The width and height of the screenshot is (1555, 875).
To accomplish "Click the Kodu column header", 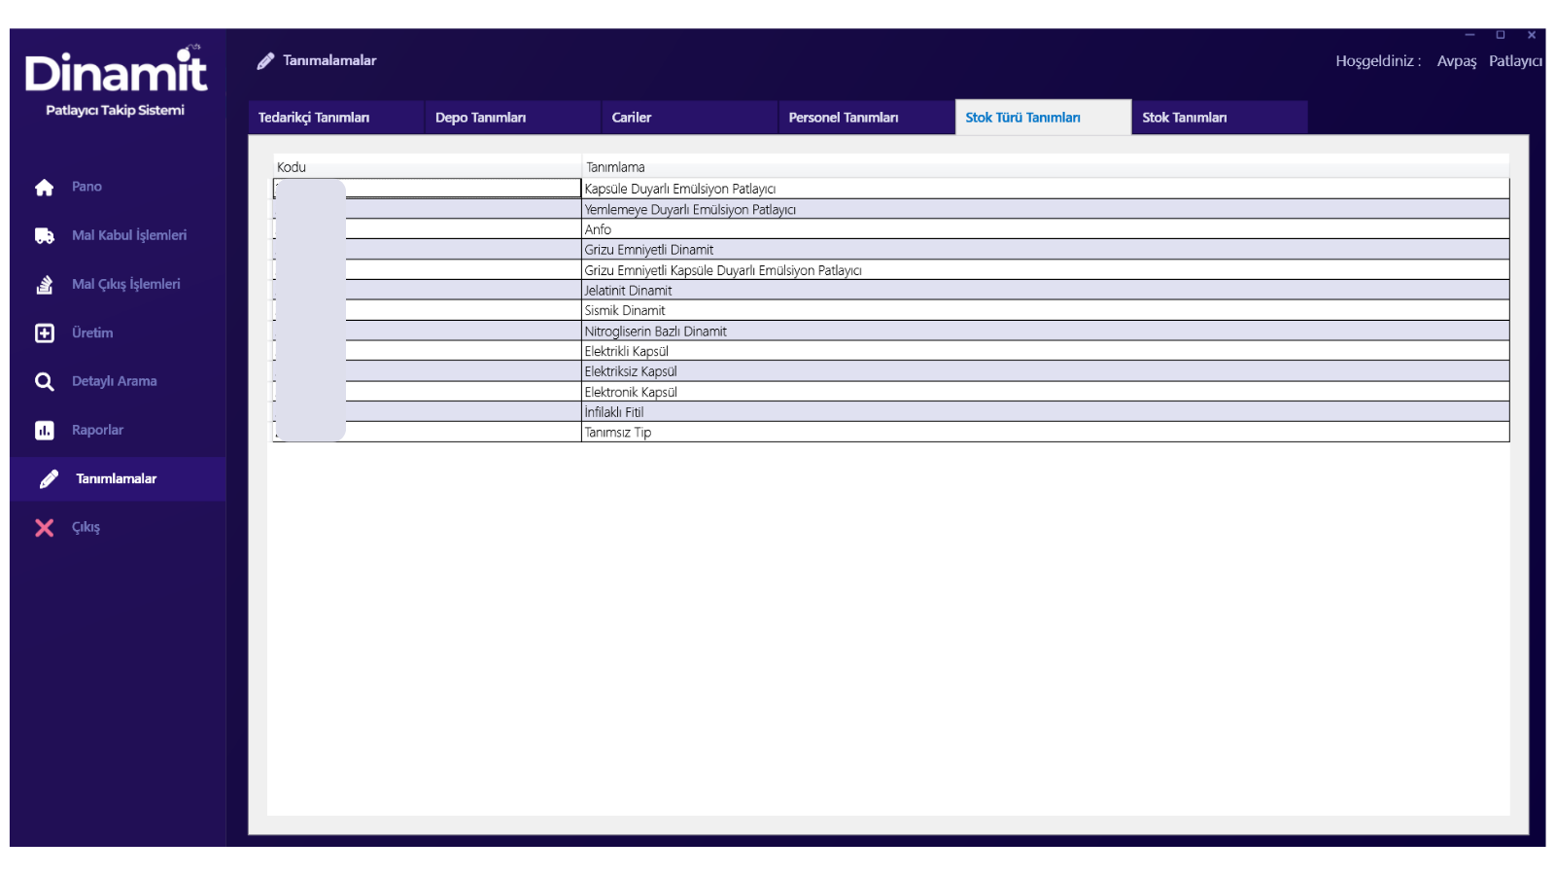I will (x=427, y=167).
